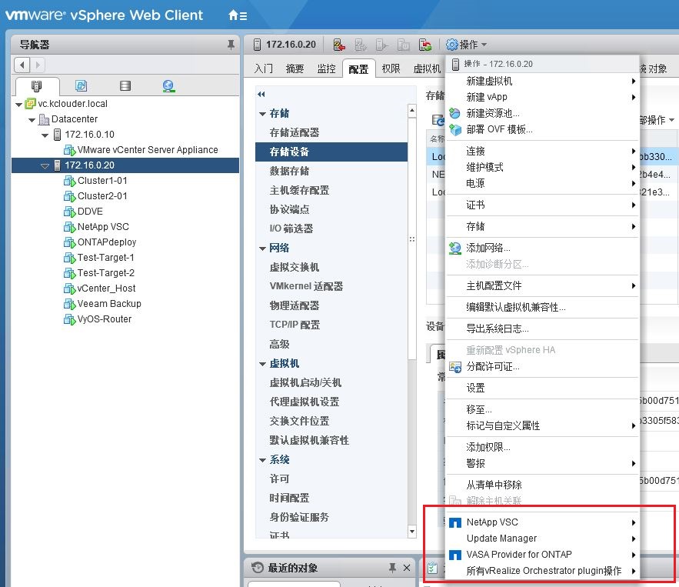Collapse the 虚拟机 section

262,364
